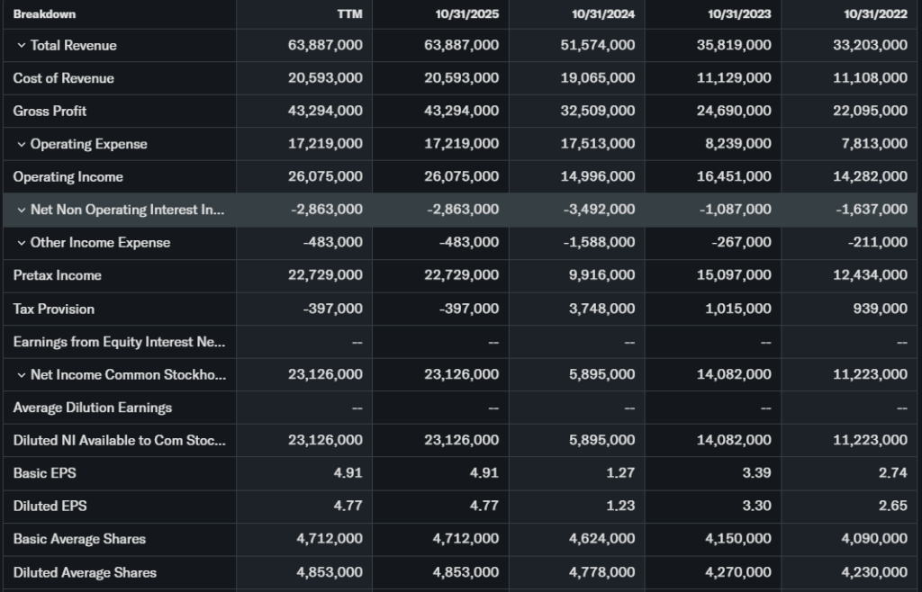Expand Net Income Common Stockholders chevron
Screen dimensions: 922x592
[21, 375]
